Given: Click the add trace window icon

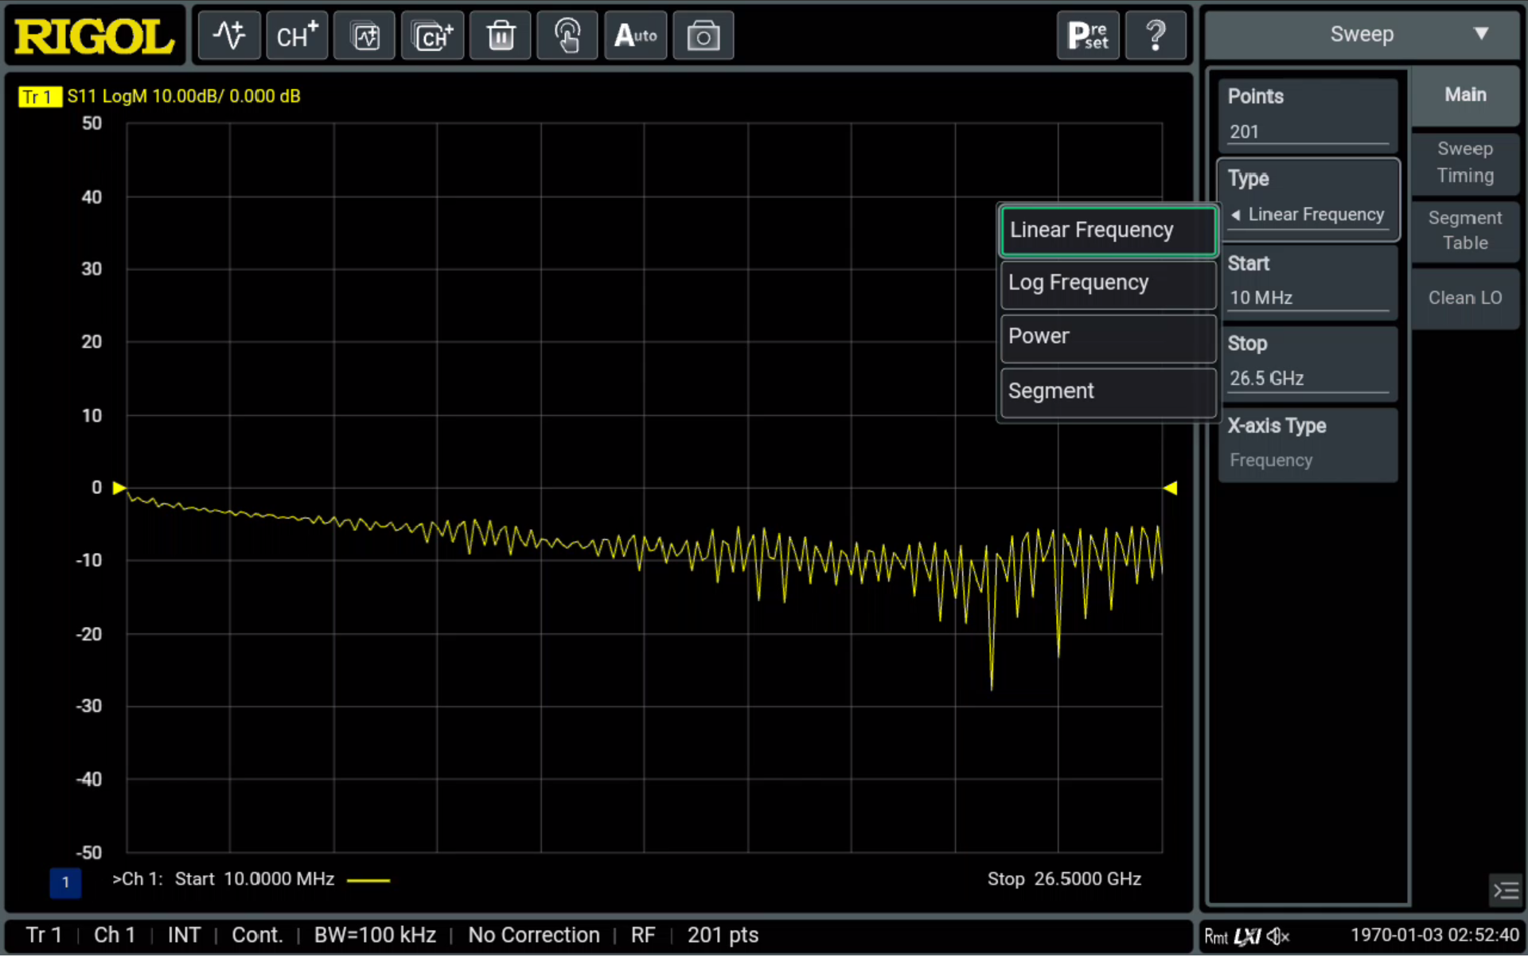Looking at the screenshot, I should [365, 36].
